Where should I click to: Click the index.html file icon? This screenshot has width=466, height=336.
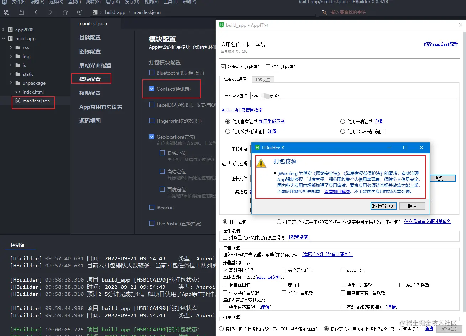[18, 92]
